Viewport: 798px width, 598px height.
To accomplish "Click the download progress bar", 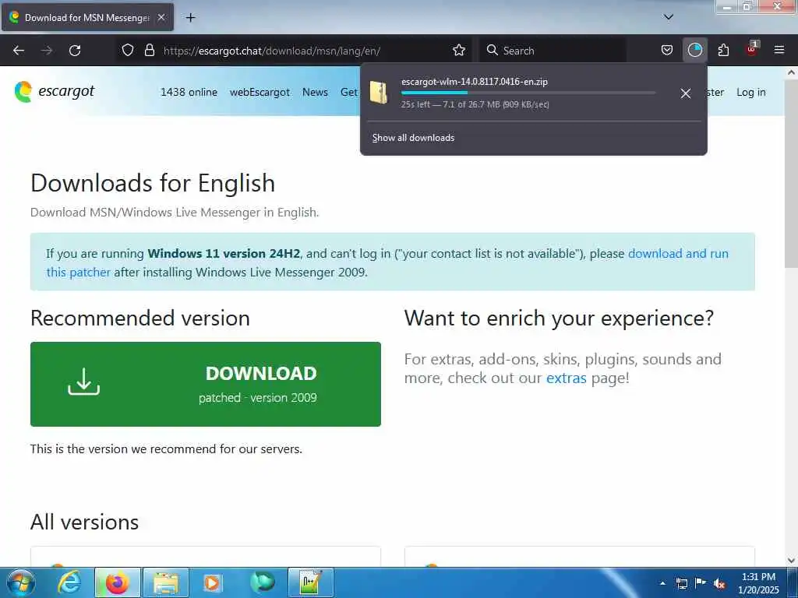I will (x=528, y=93).
